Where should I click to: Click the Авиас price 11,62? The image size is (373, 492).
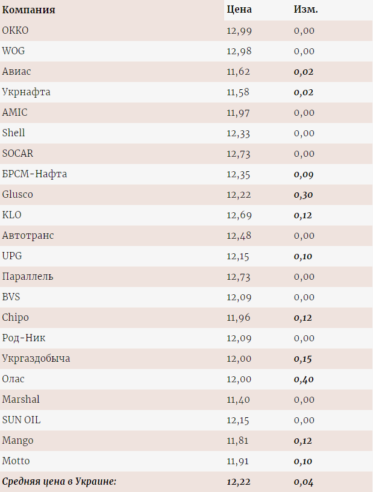click(238, 72)
